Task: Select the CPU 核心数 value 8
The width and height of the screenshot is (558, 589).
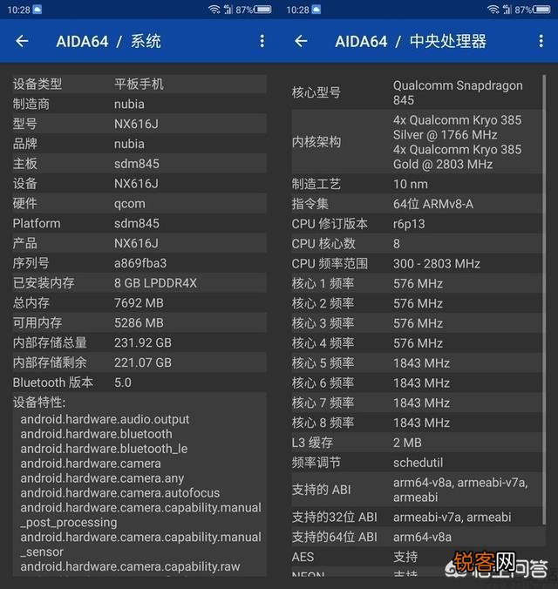Action: [397, 244]
